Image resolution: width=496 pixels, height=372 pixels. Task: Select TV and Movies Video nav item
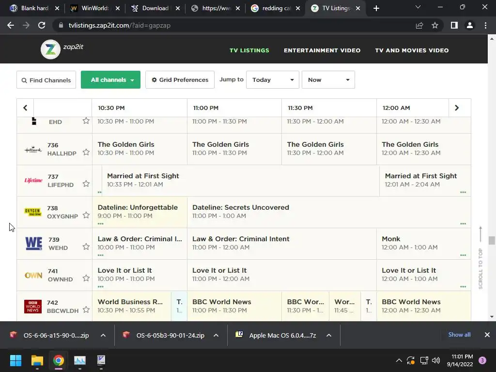pyautogui.click(x=412, y=50)
